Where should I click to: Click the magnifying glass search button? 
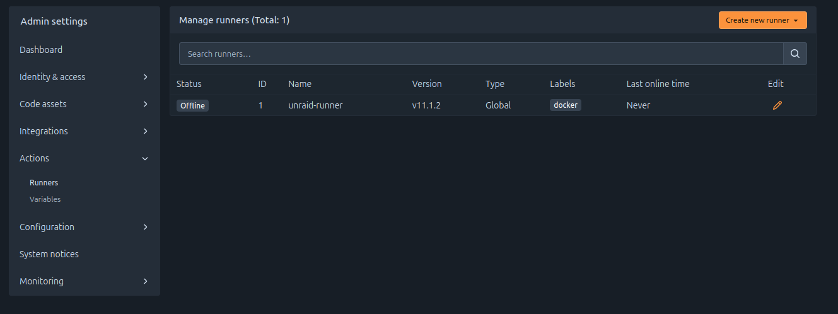tap(794, 54)
